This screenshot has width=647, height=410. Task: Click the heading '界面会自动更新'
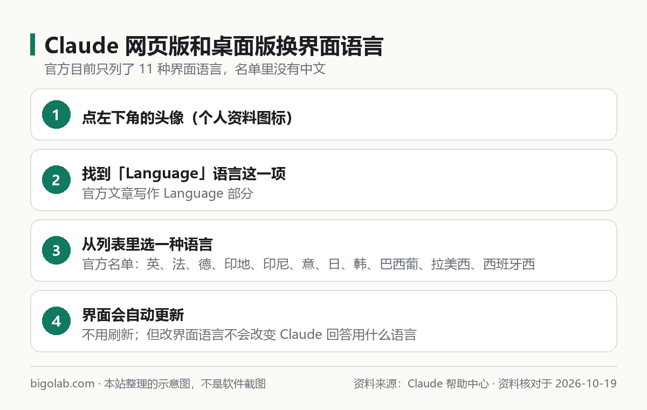(133, 315)
